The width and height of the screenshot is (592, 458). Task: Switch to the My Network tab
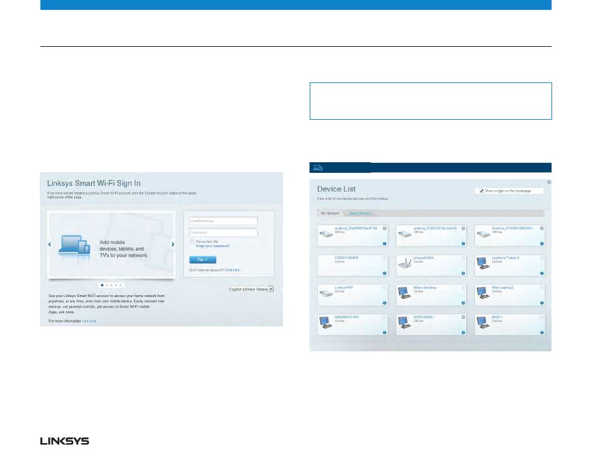coord(330,213)
